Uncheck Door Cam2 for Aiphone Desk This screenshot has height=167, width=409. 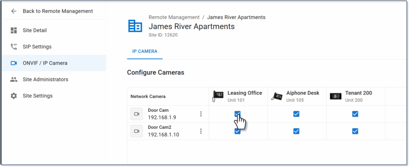[x=296, y=131]
